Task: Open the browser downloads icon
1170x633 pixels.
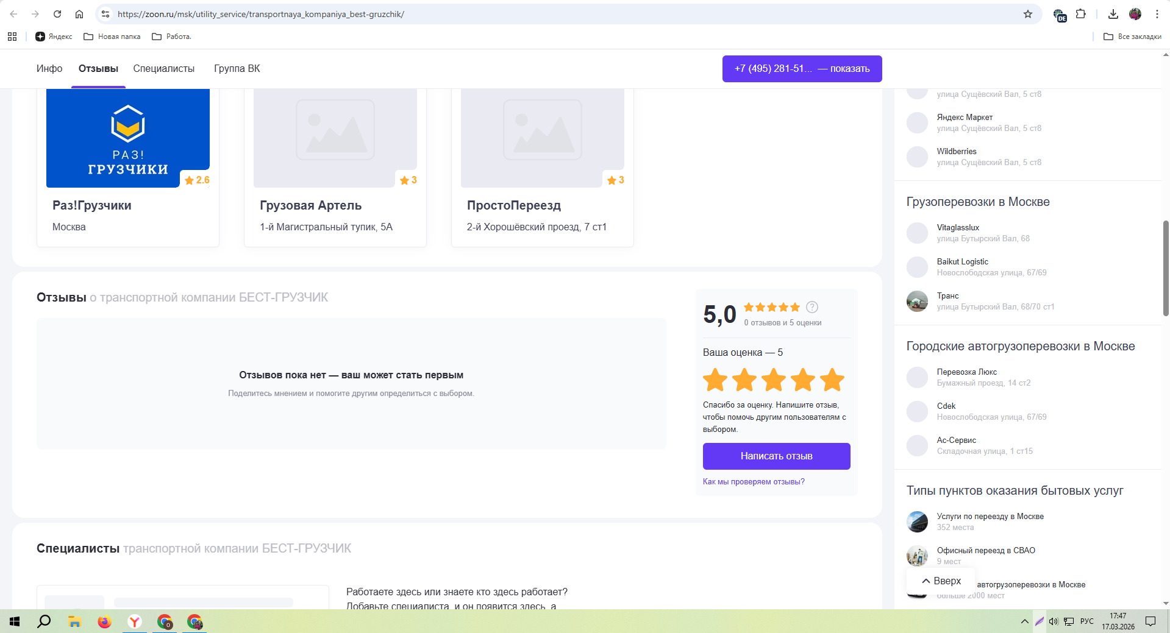Action: click(1113, 14)
